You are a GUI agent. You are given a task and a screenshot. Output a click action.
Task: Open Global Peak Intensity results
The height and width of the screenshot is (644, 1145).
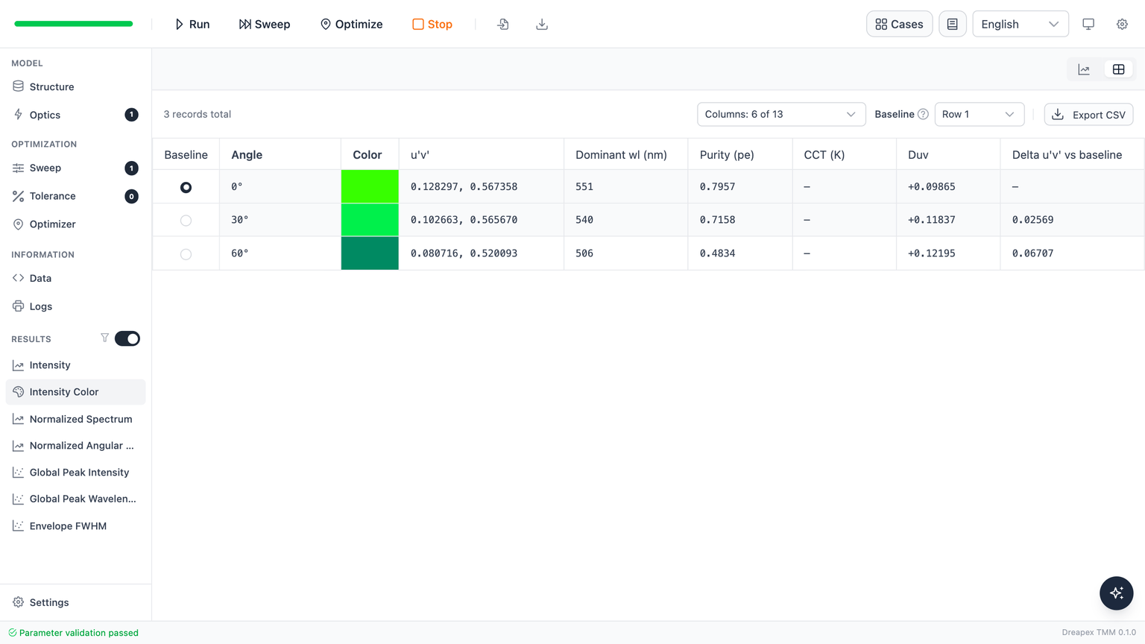click(75, 473)
